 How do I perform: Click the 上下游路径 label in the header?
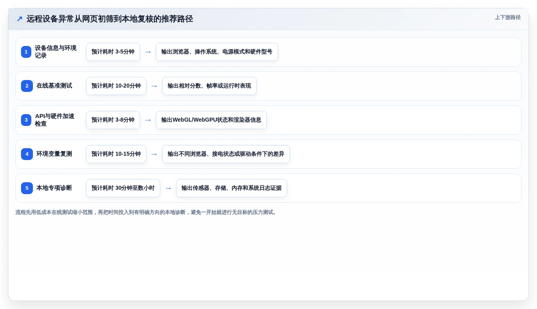(508, 17)
